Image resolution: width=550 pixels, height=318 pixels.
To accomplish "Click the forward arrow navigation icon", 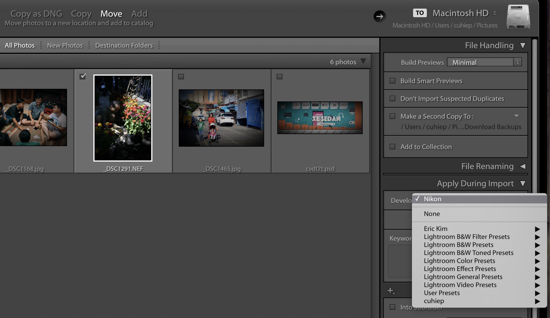I will 379,16.
